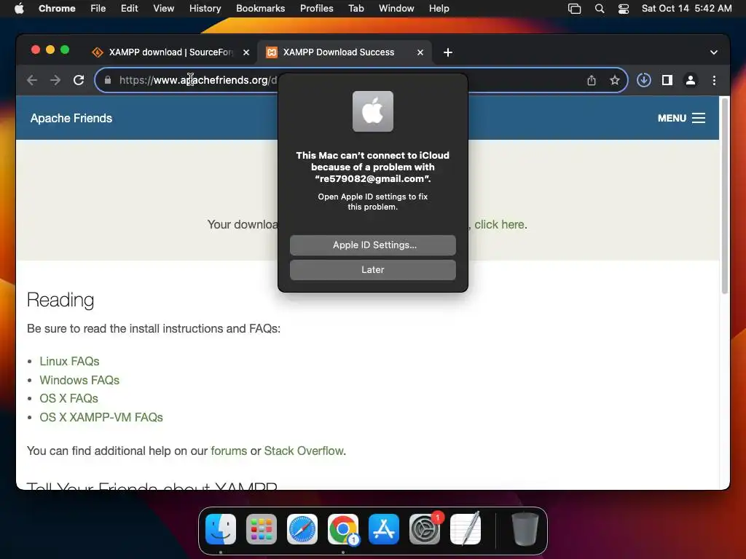Visit the Stack Overflow link
Image resolution: width=746 pixels, height=559 pixels.
pos(304,451)
